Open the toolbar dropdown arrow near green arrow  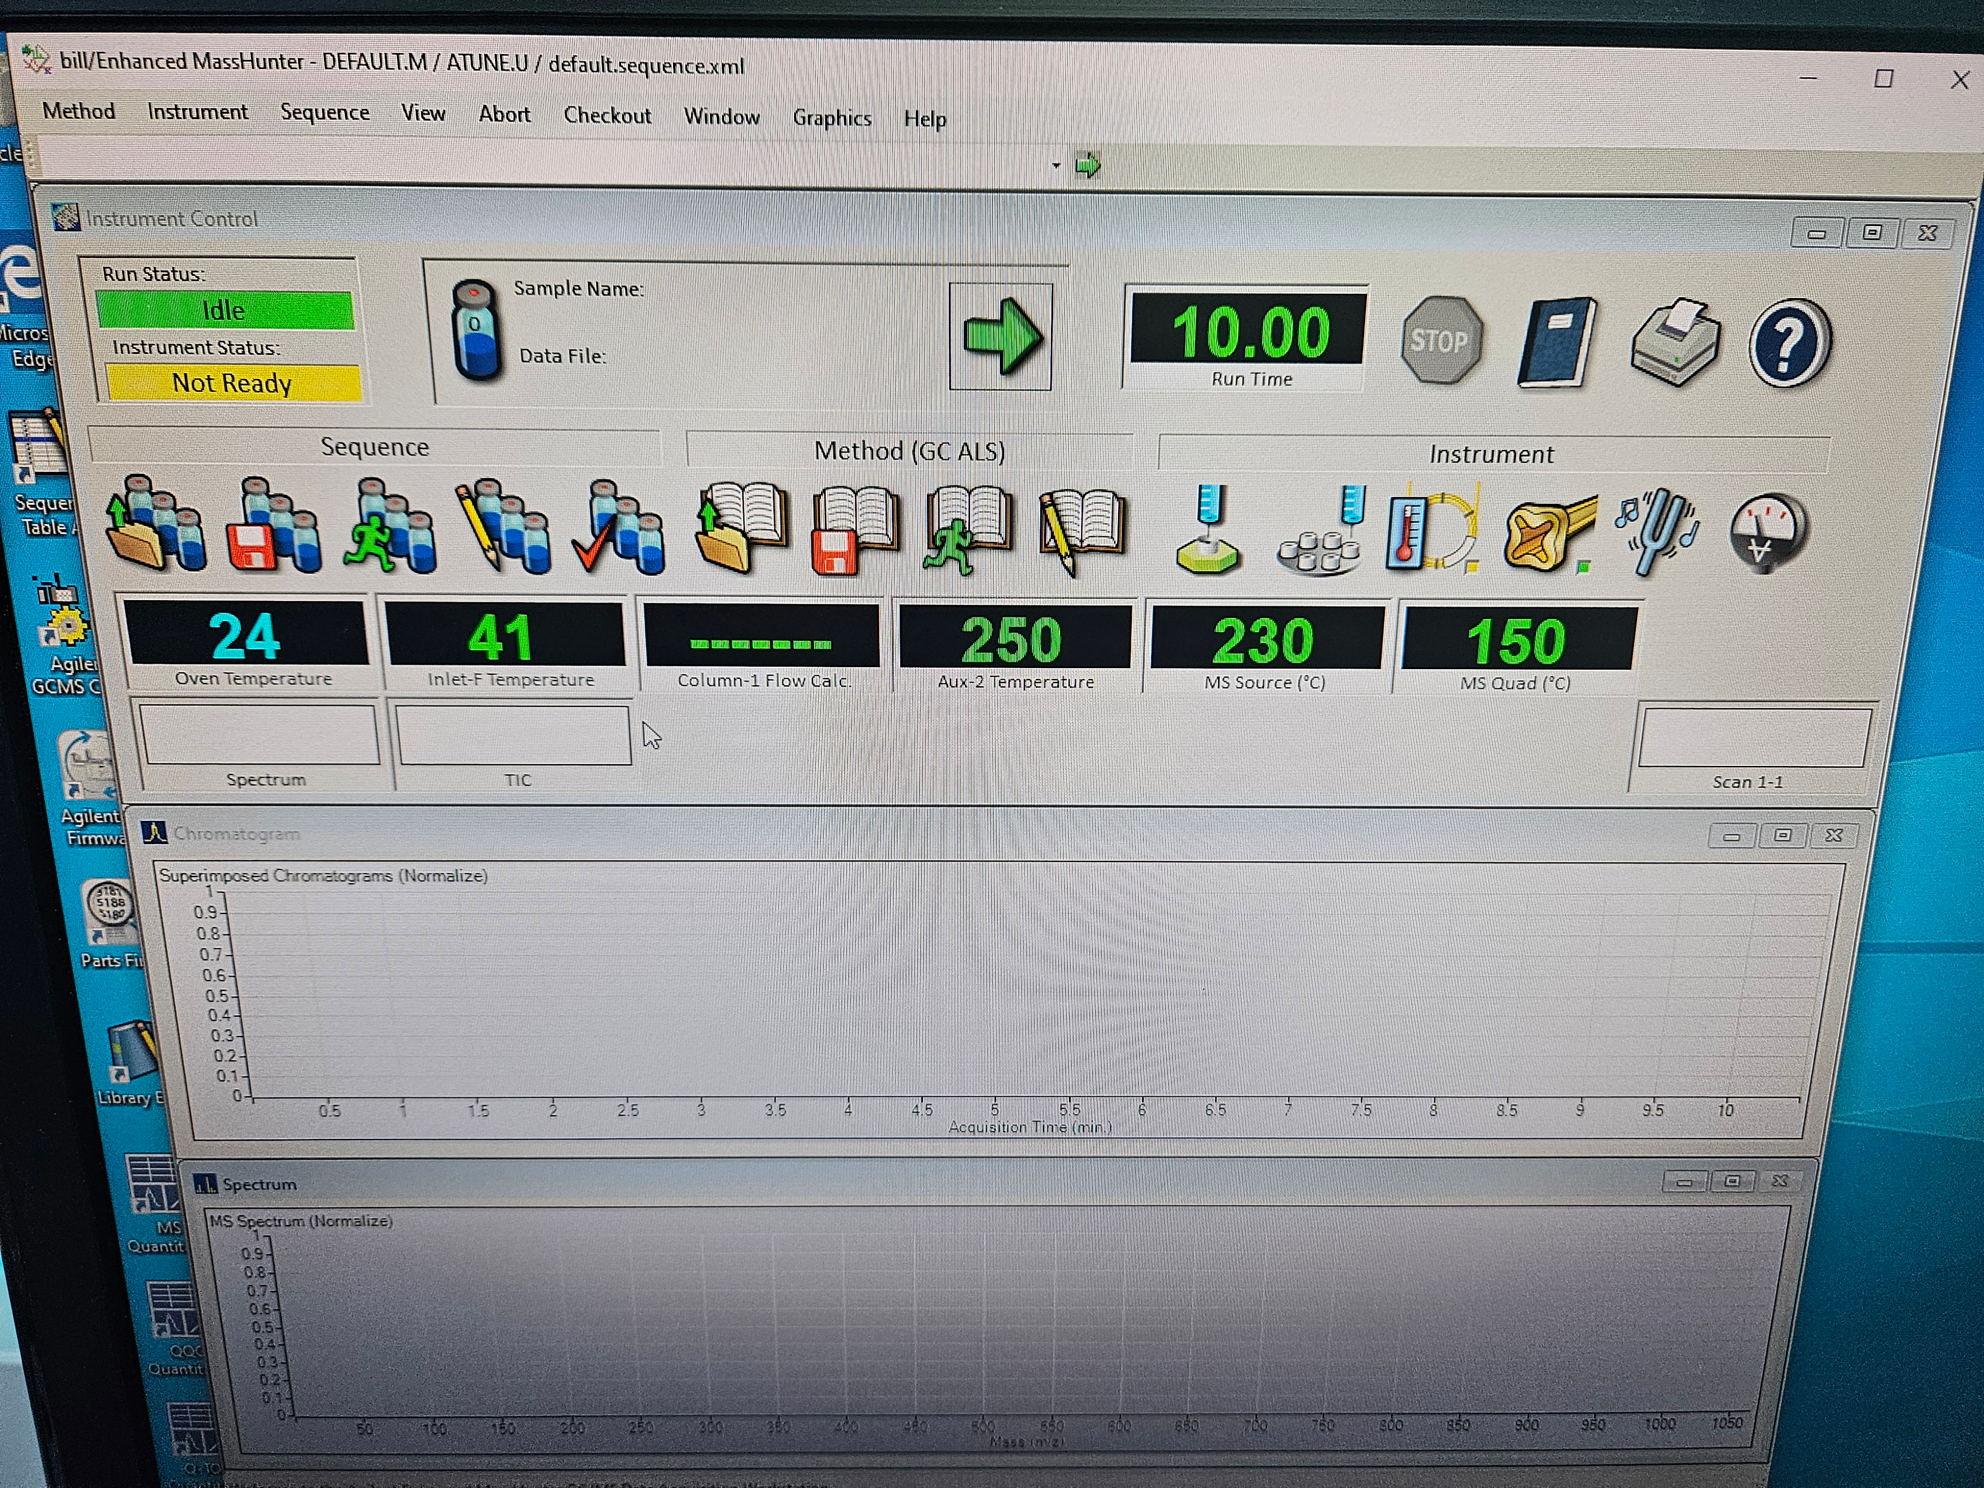[1055, 165]
